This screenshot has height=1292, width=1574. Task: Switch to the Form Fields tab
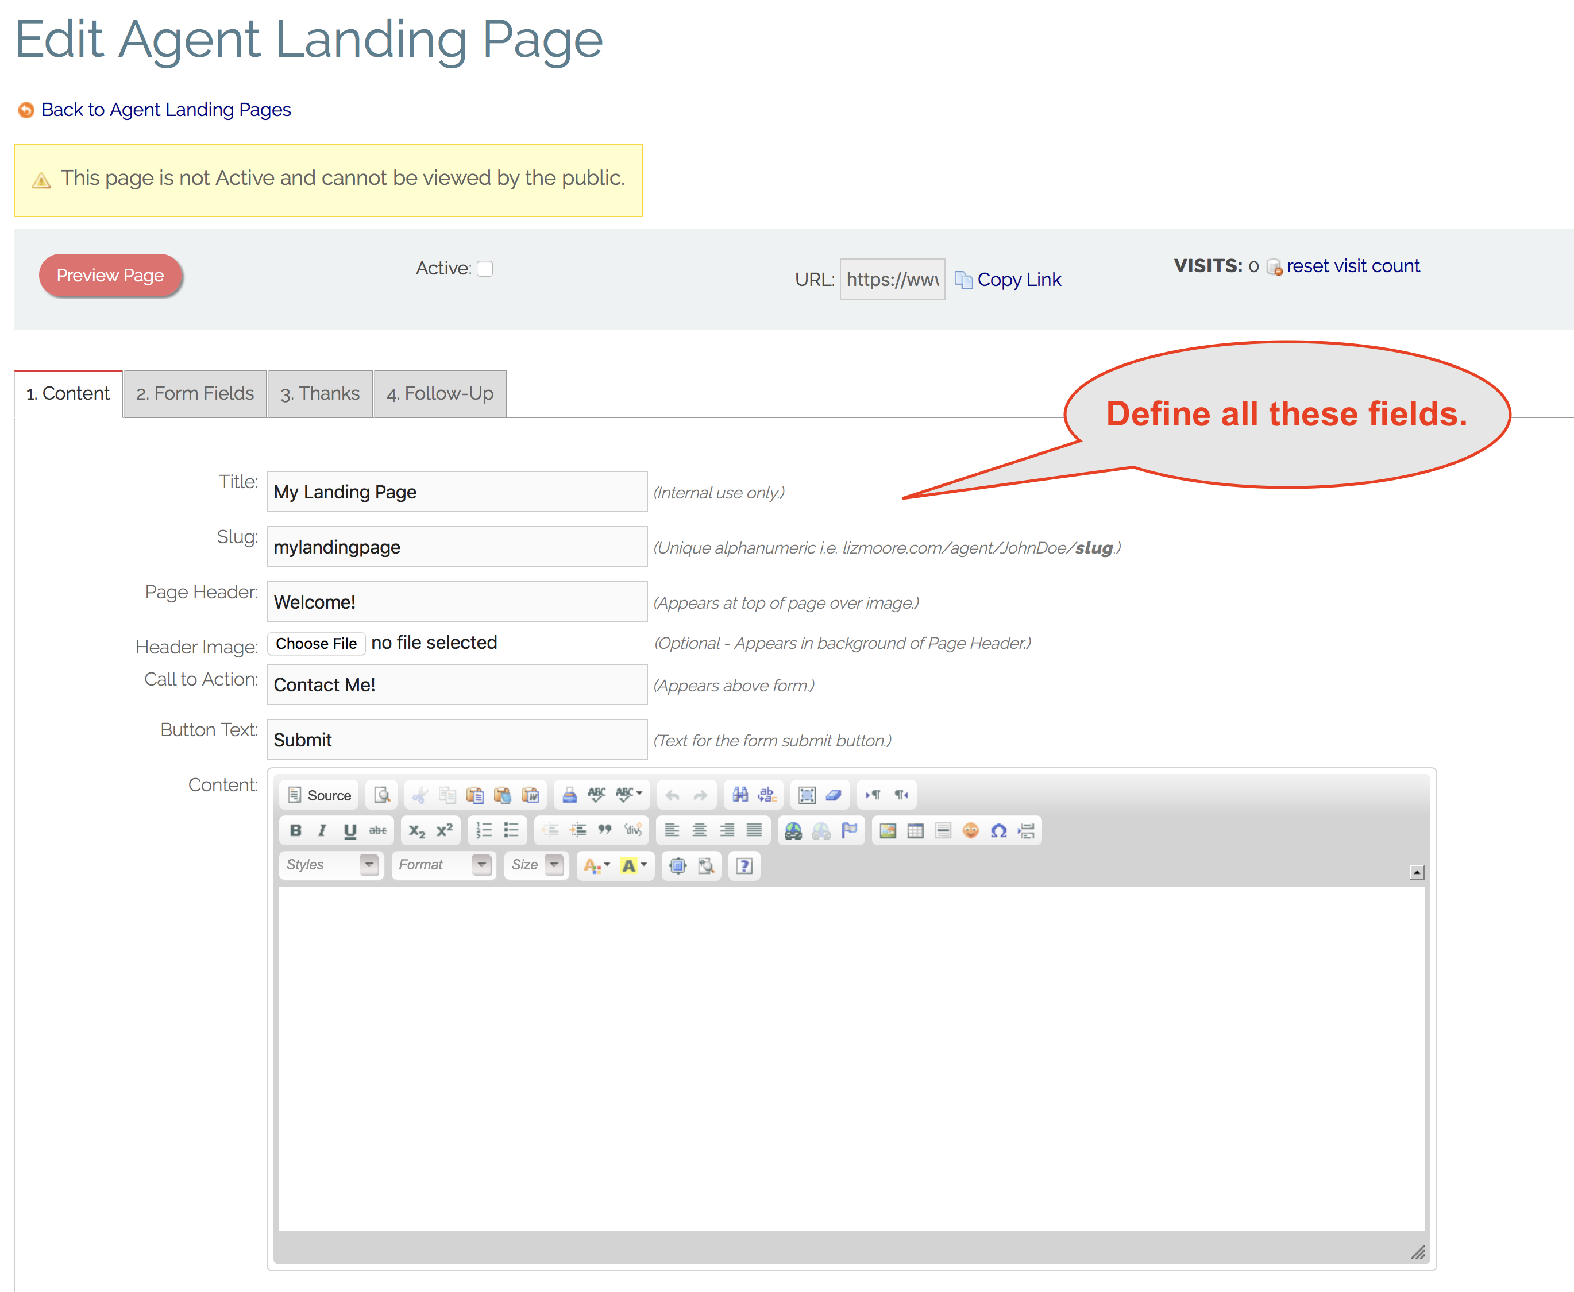click(x=195, y=394)
